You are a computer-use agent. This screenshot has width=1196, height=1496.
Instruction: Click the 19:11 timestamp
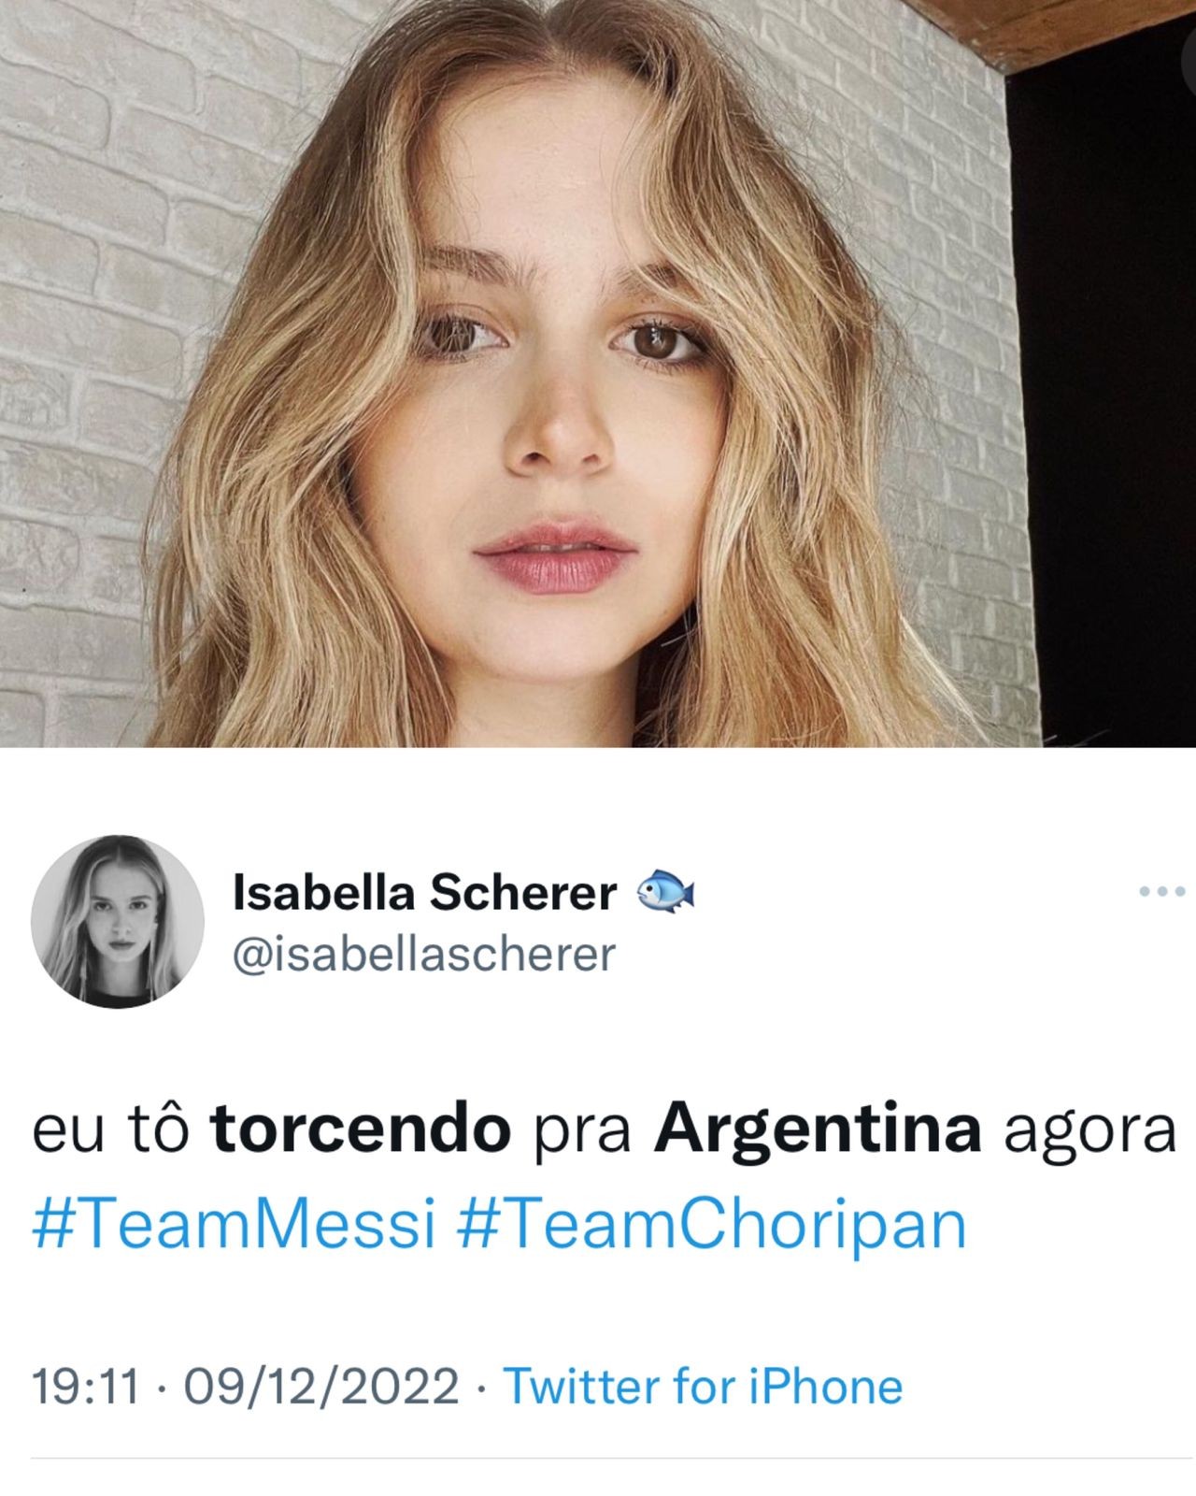tap(85, 1386)
